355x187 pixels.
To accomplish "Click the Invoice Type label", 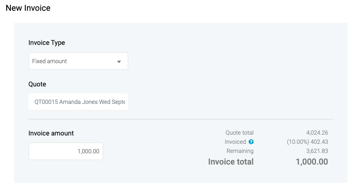I will click(47, 42).
